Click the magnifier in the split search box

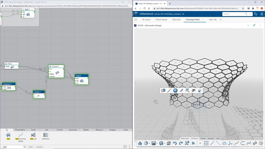(x=25, y=147)
